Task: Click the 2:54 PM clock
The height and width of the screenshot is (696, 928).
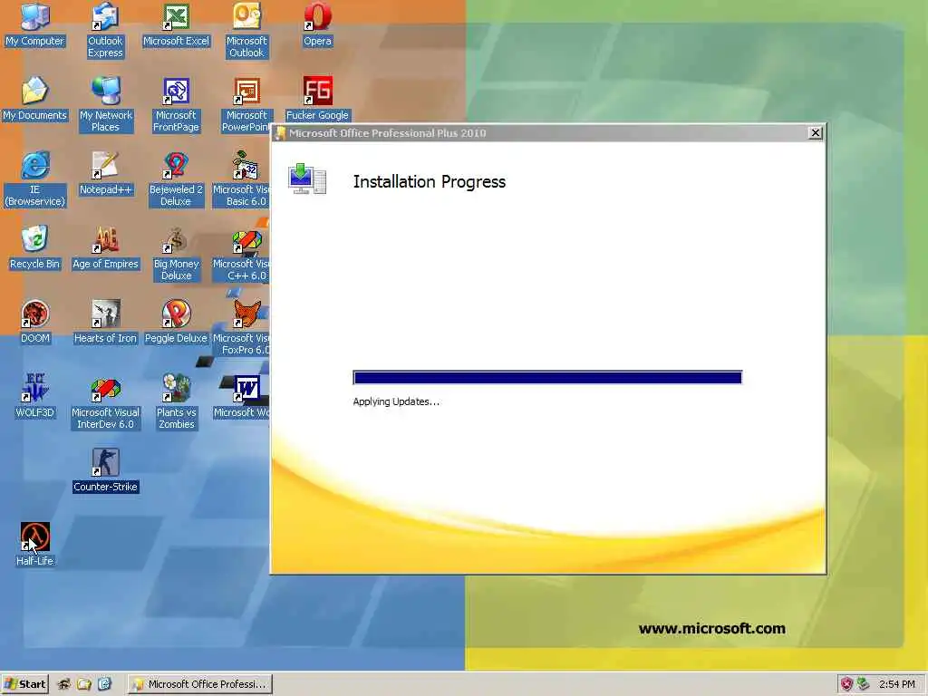Action: tap(896, 684)
